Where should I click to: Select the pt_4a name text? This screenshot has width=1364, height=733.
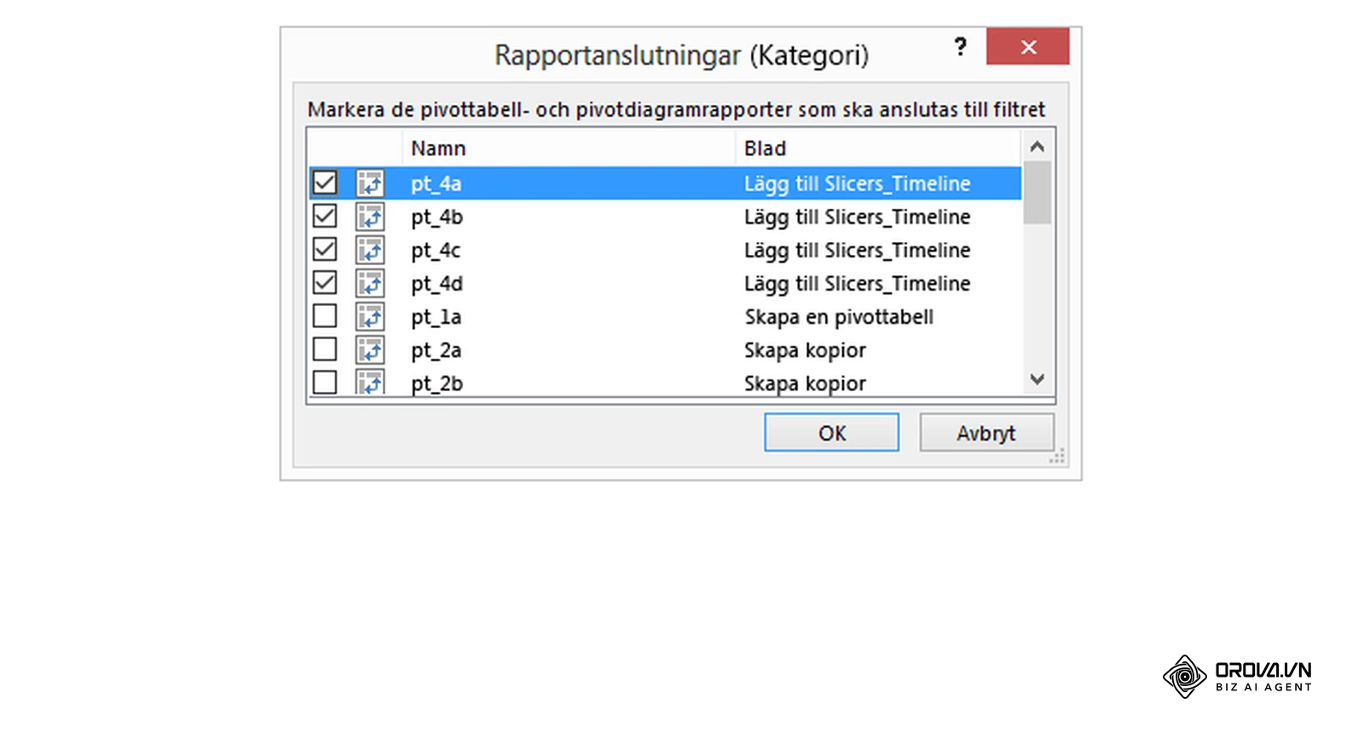point(436,184)
